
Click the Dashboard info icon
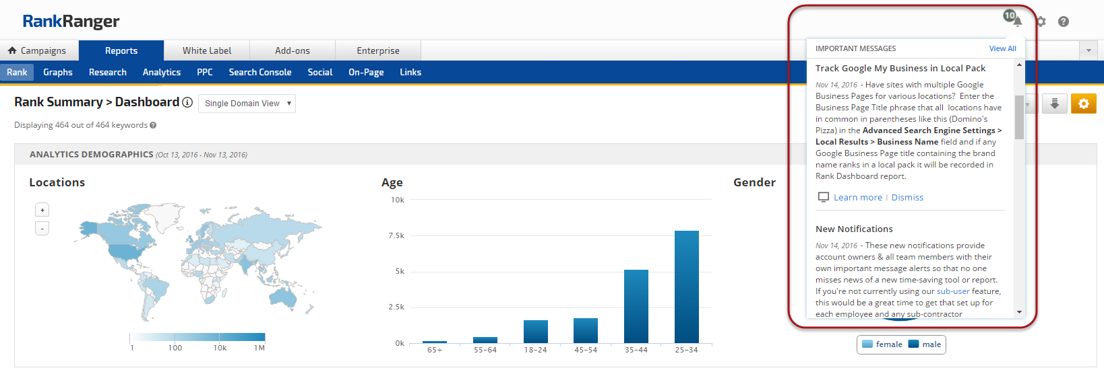click(x=187, y=102)
